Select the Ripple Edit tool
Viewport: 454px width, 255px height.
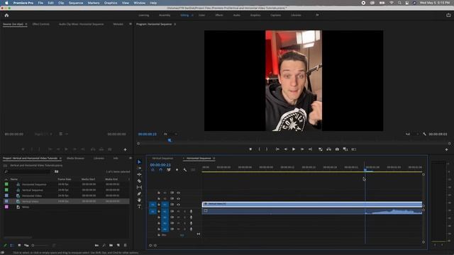(139, 174)
